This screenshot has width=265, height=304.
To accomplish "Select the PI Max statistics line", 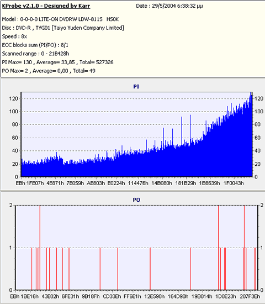I will click(x=57, y=62).
